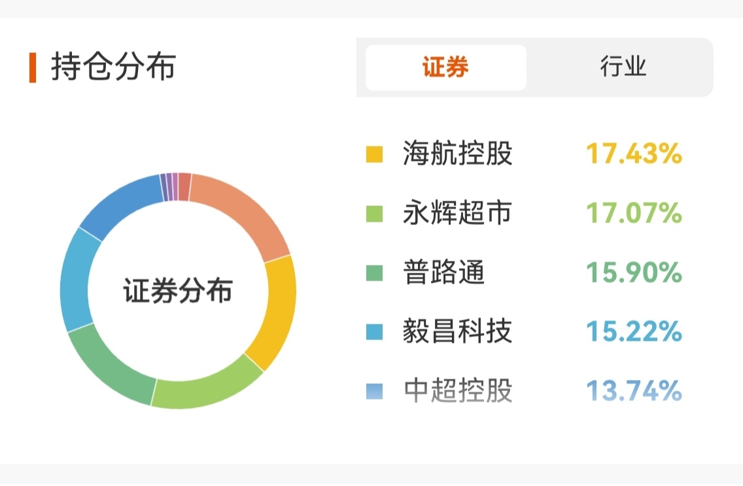
Task: Click the green 普路通 legend square
Action: 374,273
